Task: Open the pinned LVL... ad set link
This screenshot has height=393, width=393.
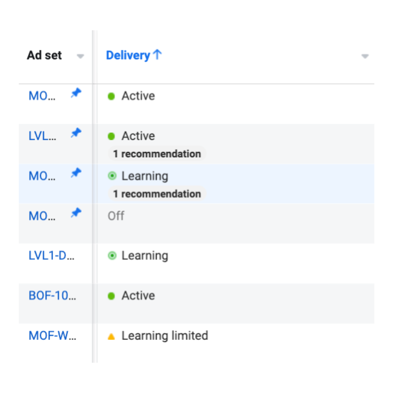Action: (42, 136)
